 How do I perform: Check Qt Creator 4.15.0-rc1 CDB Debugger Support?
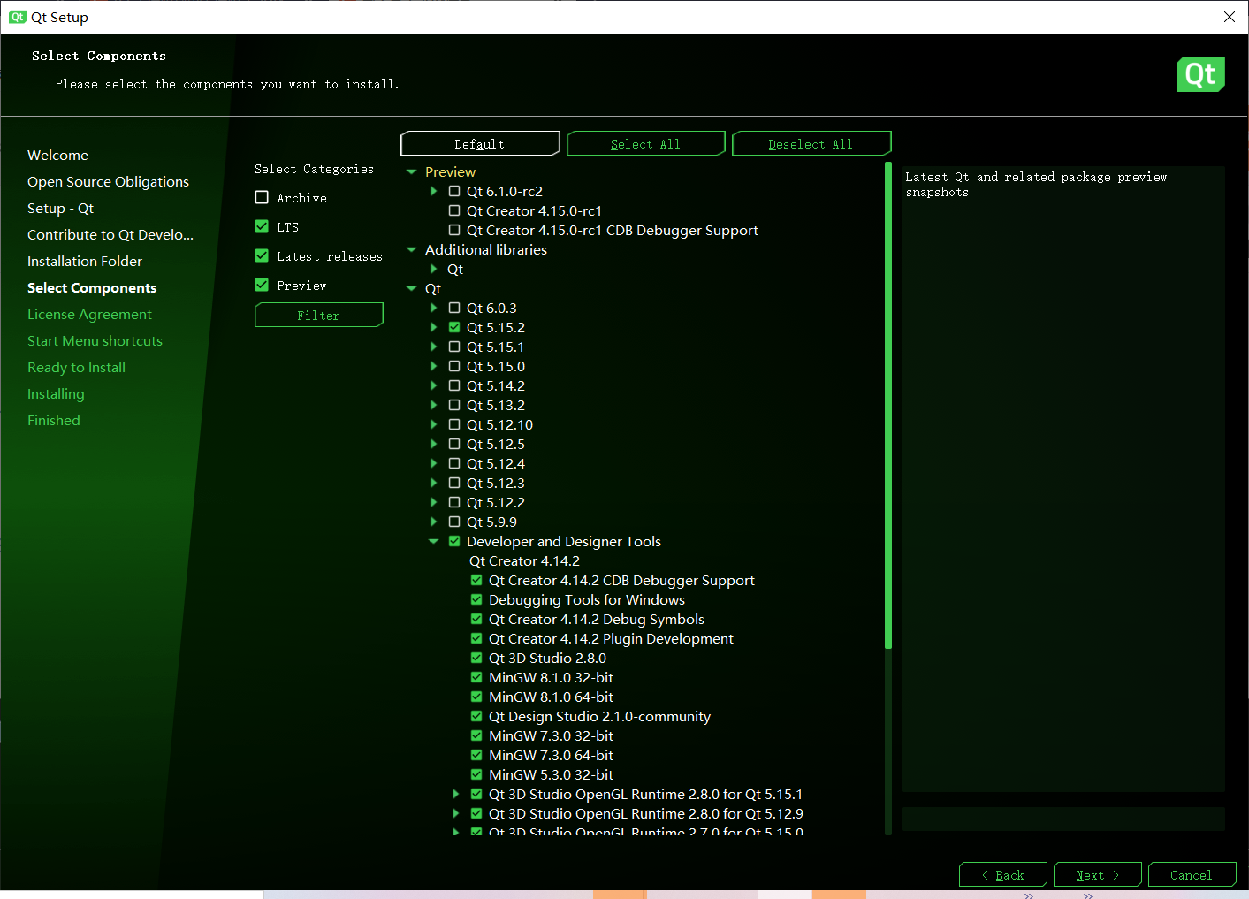pyautogui.click(x=454, y=230)
